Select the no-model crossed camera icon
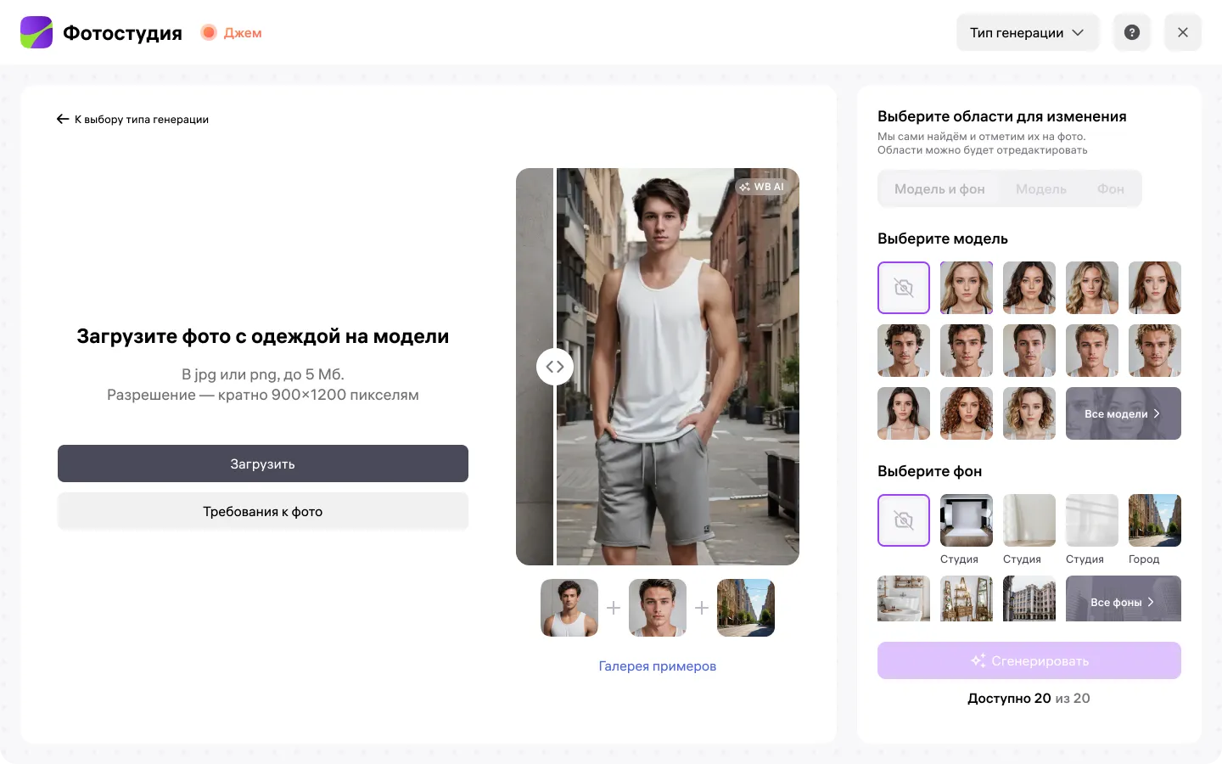 point(903,288)
